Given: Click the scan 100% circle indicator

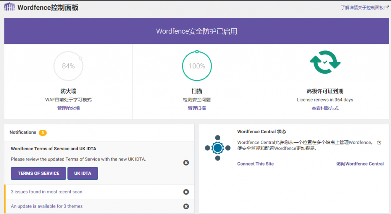Looking at the screenshot, I should pos(197,66).
